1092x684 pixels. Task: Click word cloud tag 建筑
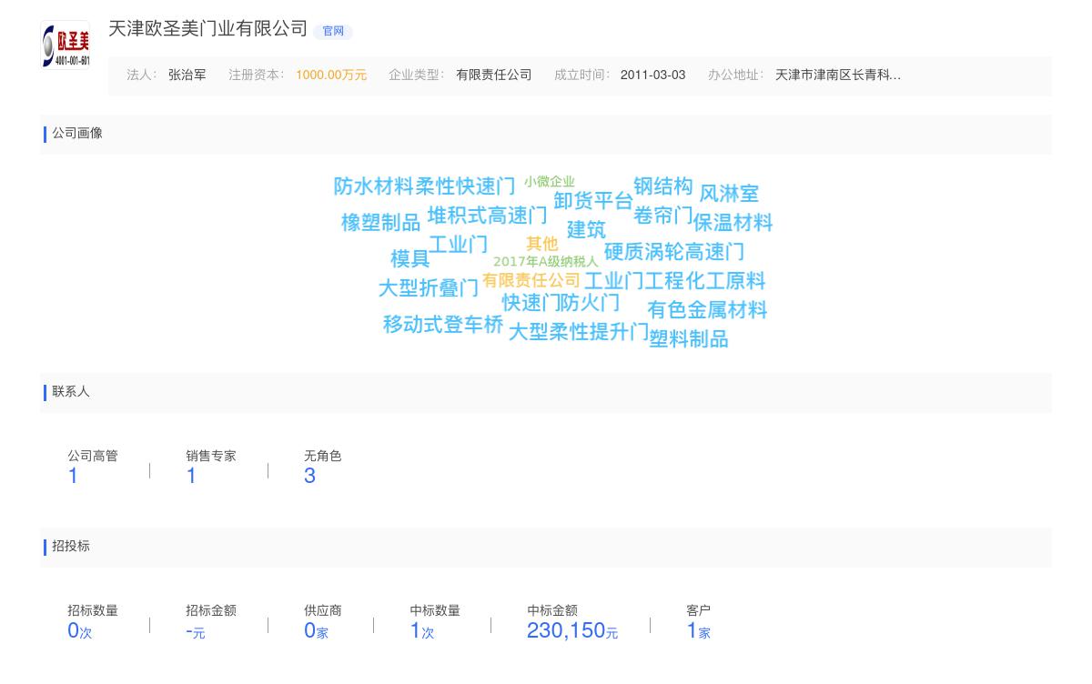[586, 230]
